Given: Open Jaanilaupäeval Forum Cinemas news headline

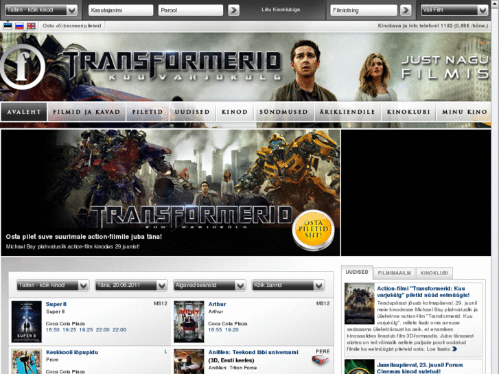Looking at the screenshot, I should click(x=420, y=369).
